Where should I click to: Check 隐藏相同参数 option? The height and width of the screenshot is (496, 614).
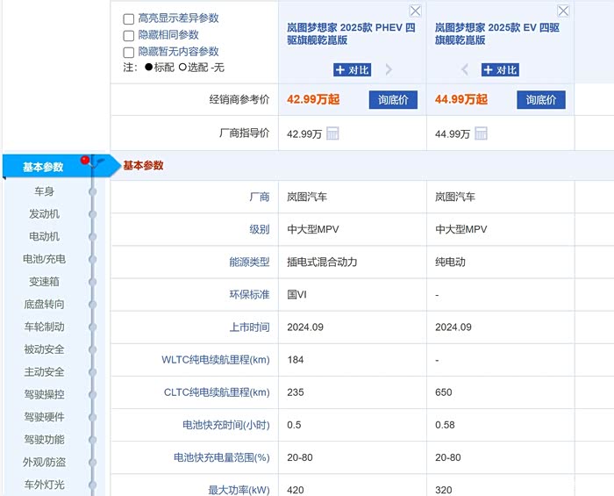click(129, 35)
